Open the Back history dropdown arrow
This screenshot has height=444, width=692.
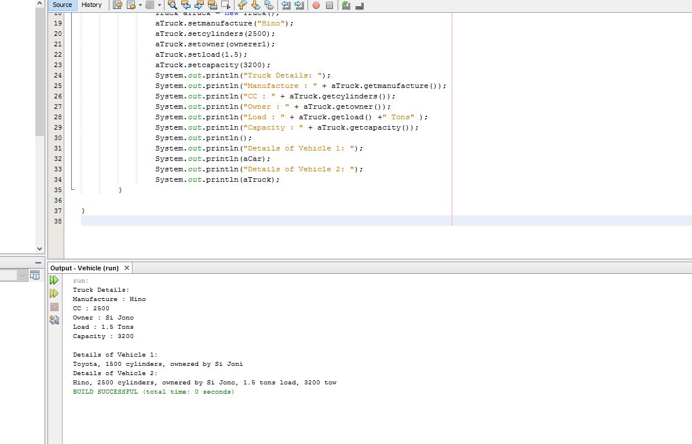point(140,5)
